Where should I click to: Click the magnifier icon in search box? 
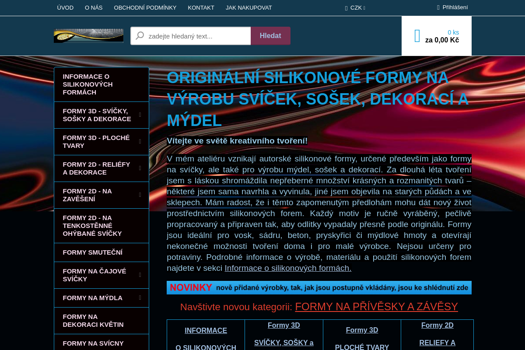140,36
